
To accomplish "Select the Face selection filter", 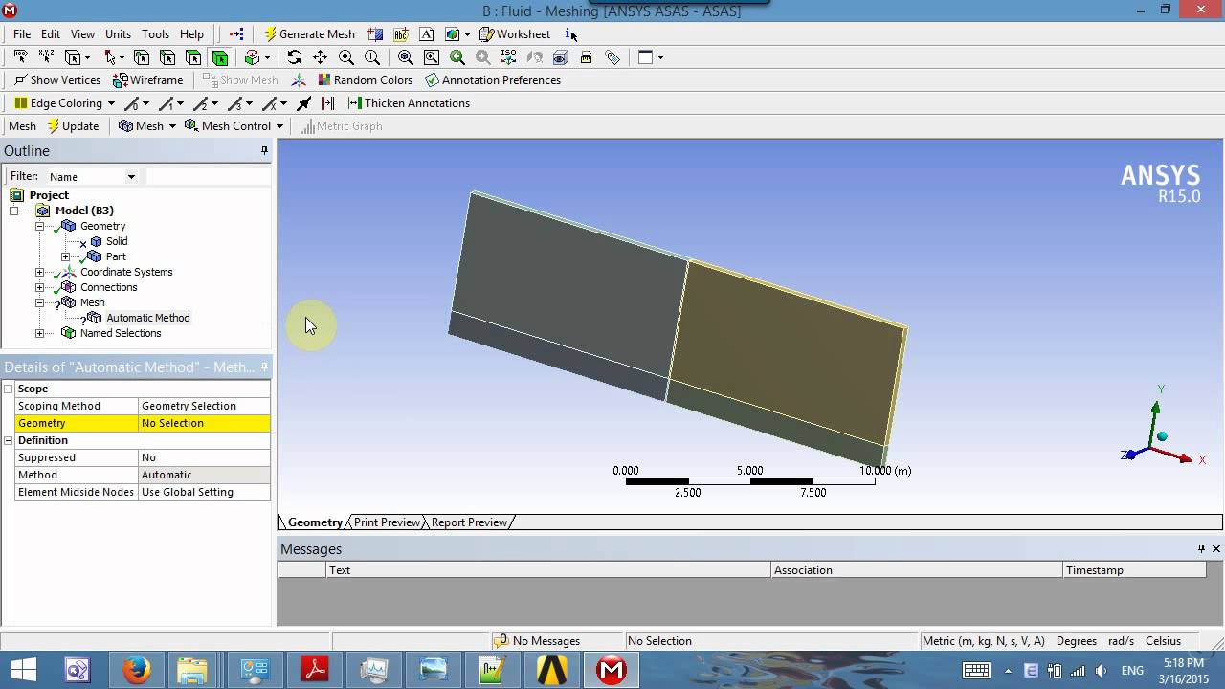I will 193,57.
